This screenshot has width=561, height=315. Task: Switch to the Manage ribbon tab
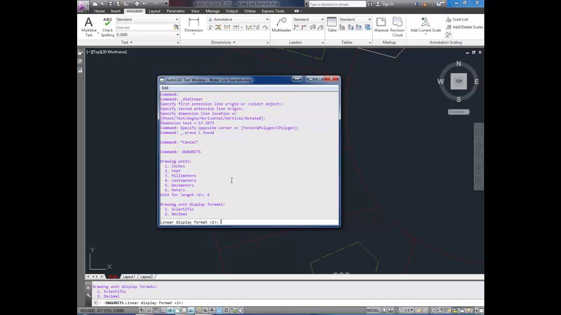tap(213, 11)
